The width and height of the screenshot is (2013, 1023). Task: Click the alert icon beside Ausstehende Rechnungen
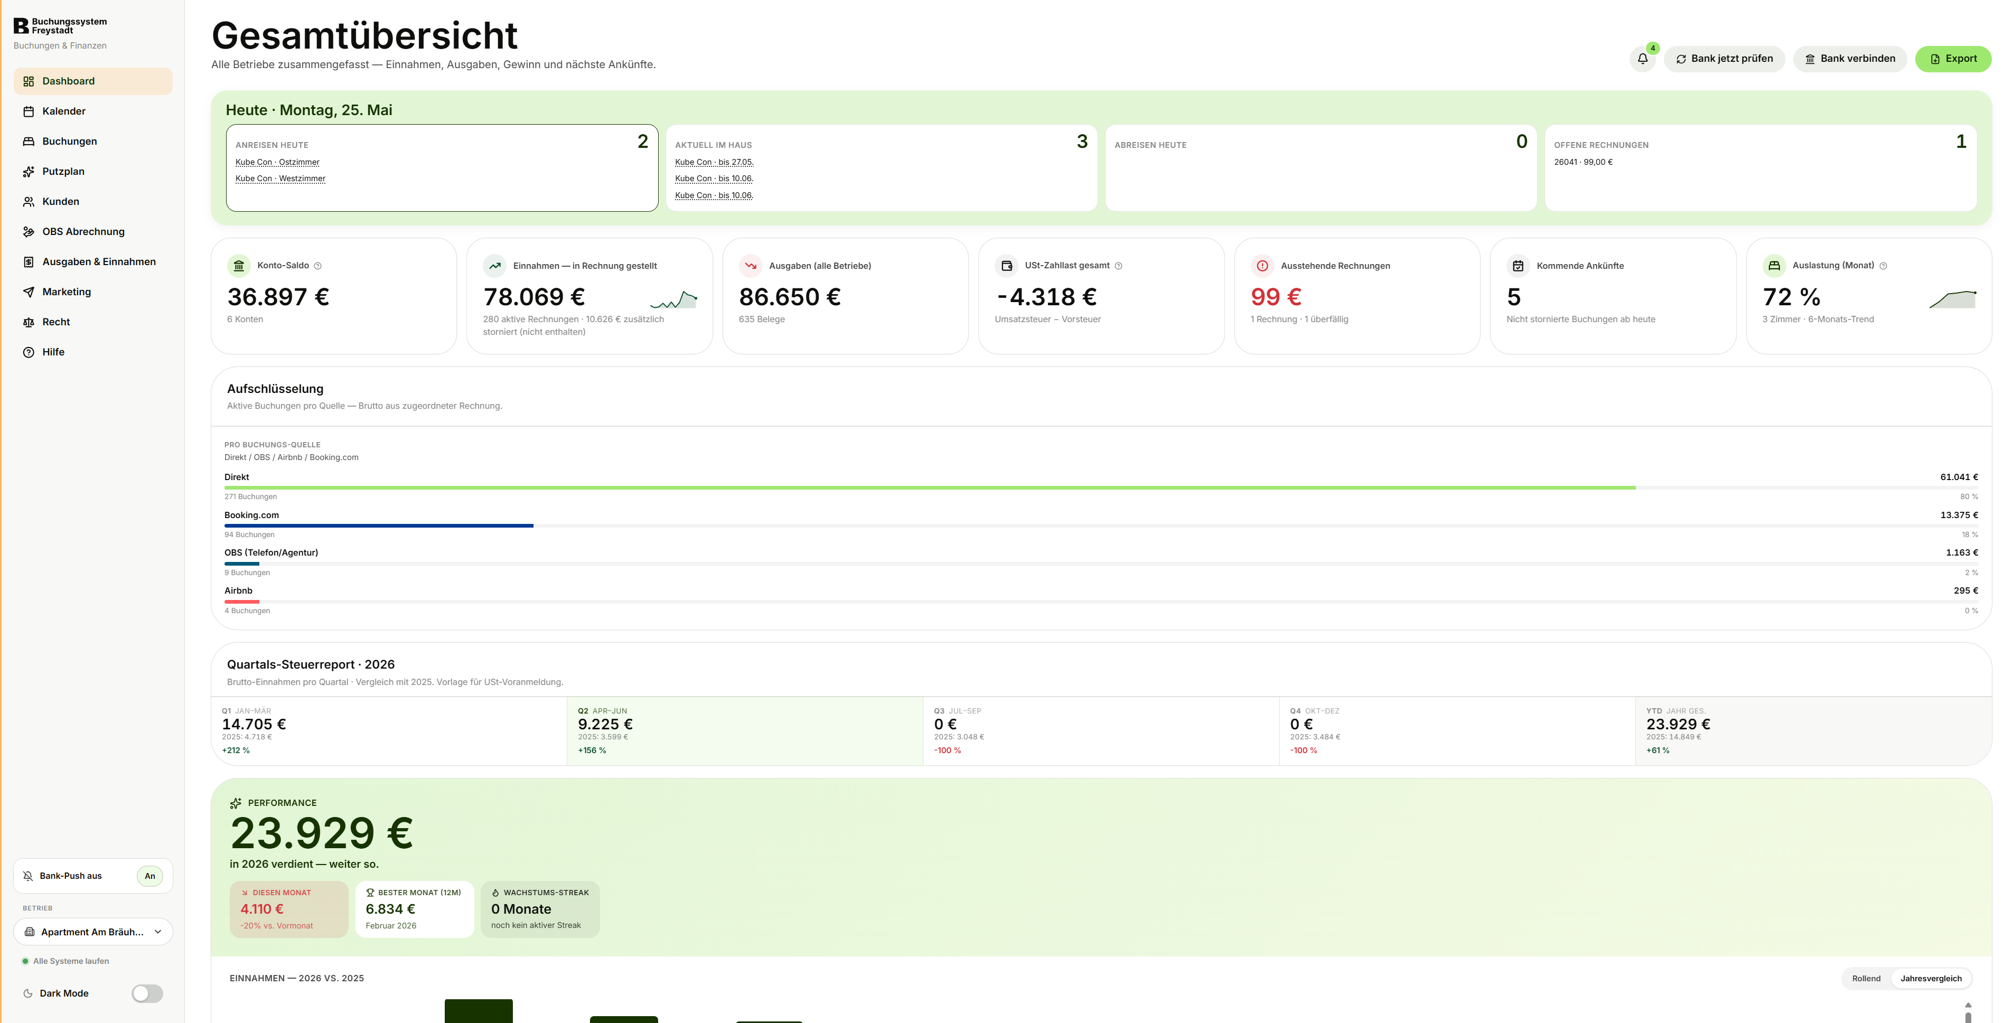point(1262,266)
